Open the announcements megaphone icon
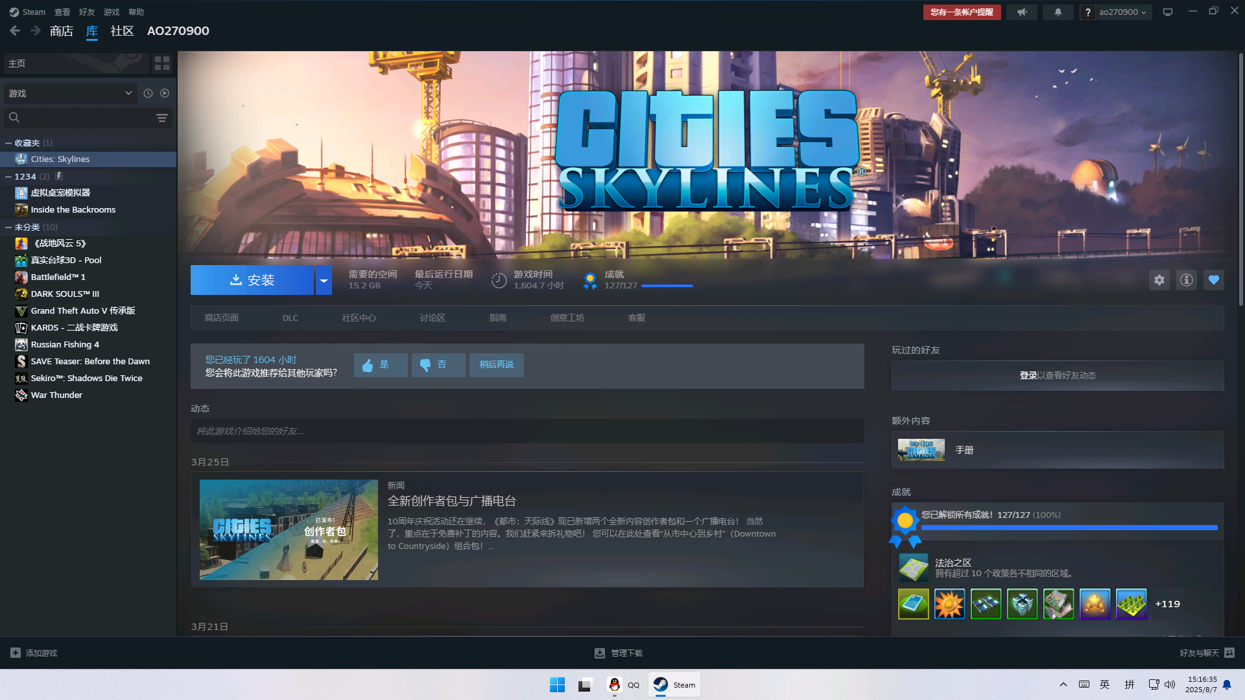 (1022, 12)
